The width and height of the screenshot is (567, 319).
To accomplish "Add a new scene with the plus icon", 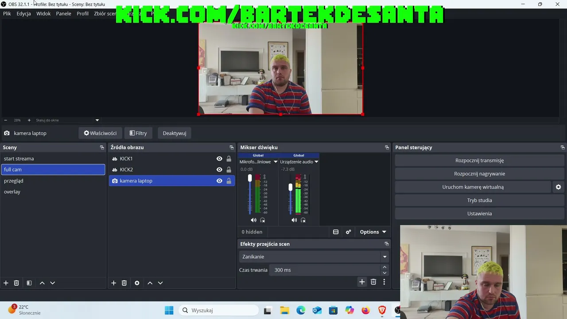I will point(6,283).
